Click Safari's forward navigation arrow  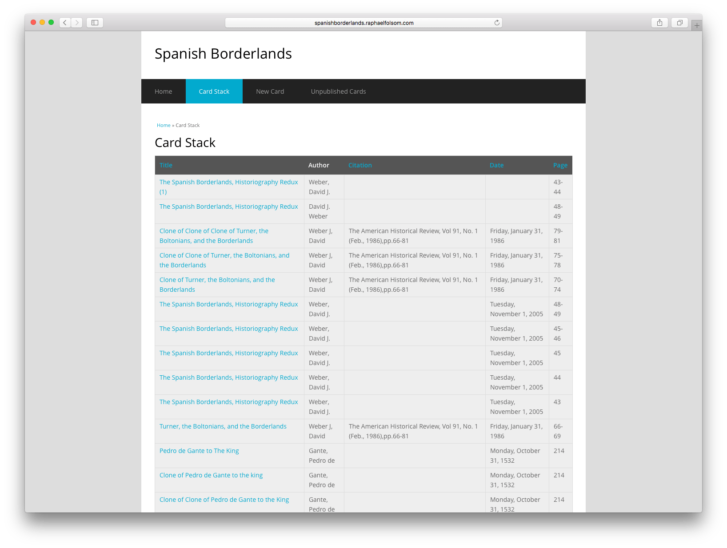coord(77,23)
